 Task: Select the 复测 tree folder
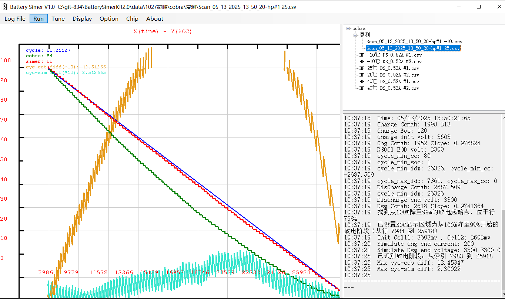[x=365, y=35]
